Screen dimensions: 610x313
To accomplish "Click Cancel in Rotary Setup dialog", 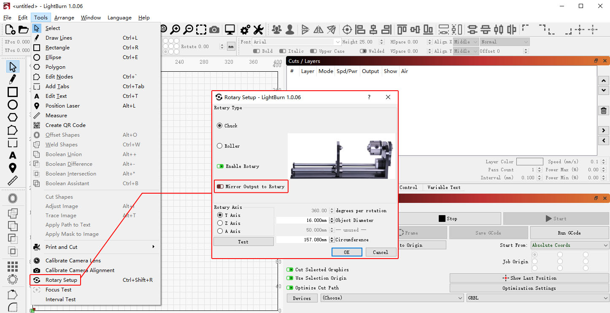I will (x=381, y=252).
